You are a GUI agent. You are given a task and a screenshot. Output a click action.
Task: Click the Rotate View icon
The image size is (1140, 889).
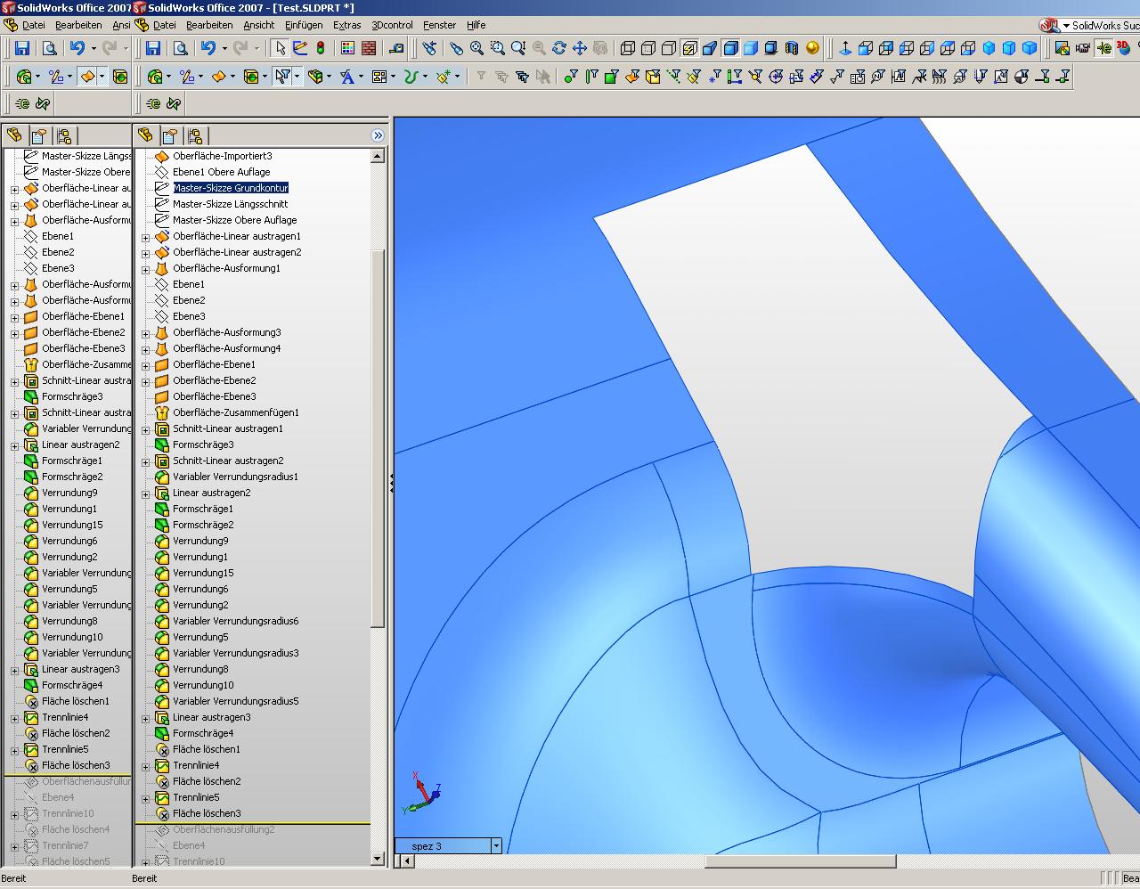(x=559, y=48)
